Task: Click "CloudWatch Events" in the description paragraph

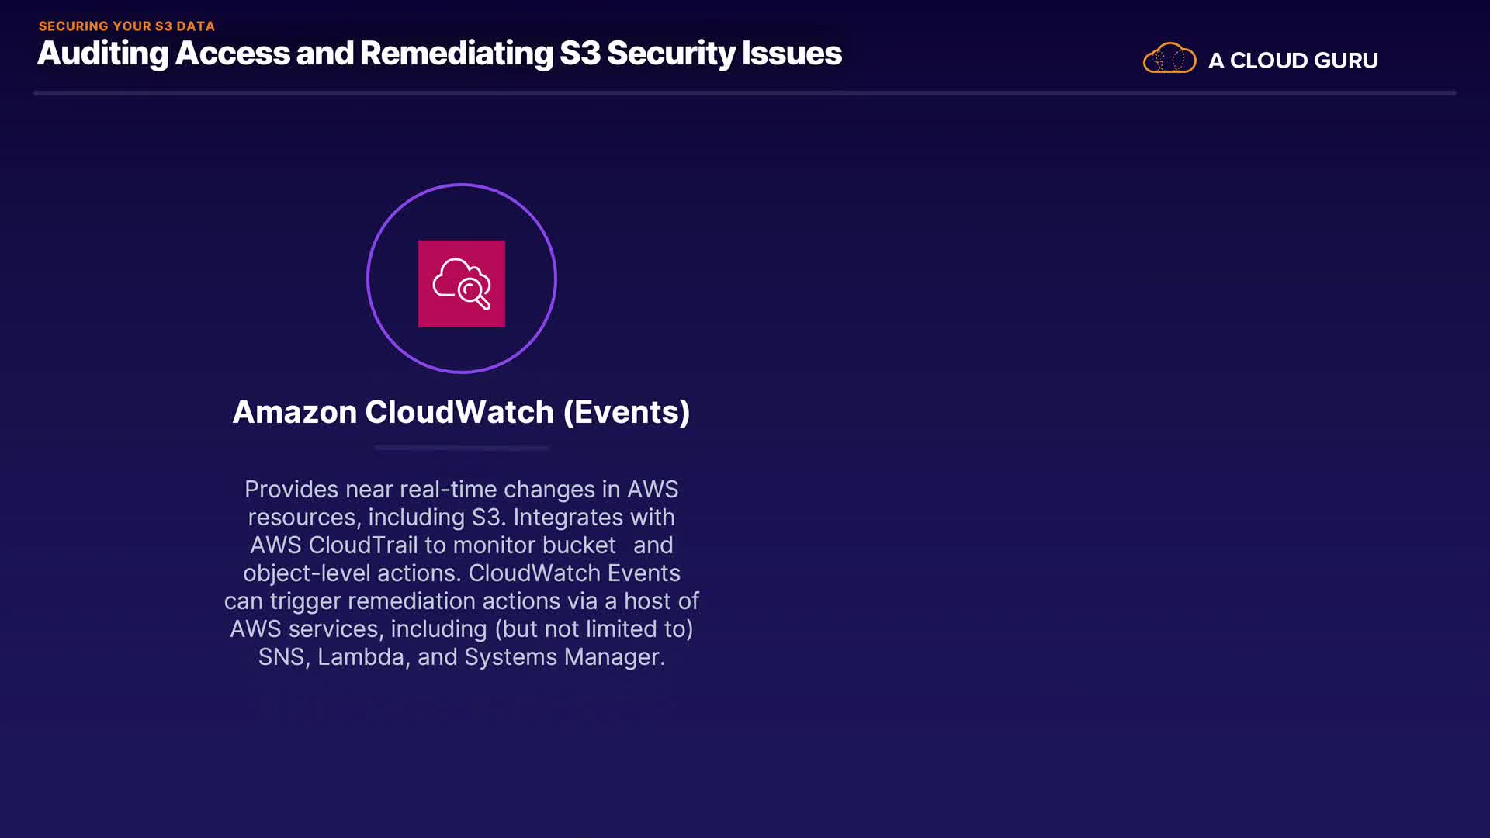Action: [574, 573]
